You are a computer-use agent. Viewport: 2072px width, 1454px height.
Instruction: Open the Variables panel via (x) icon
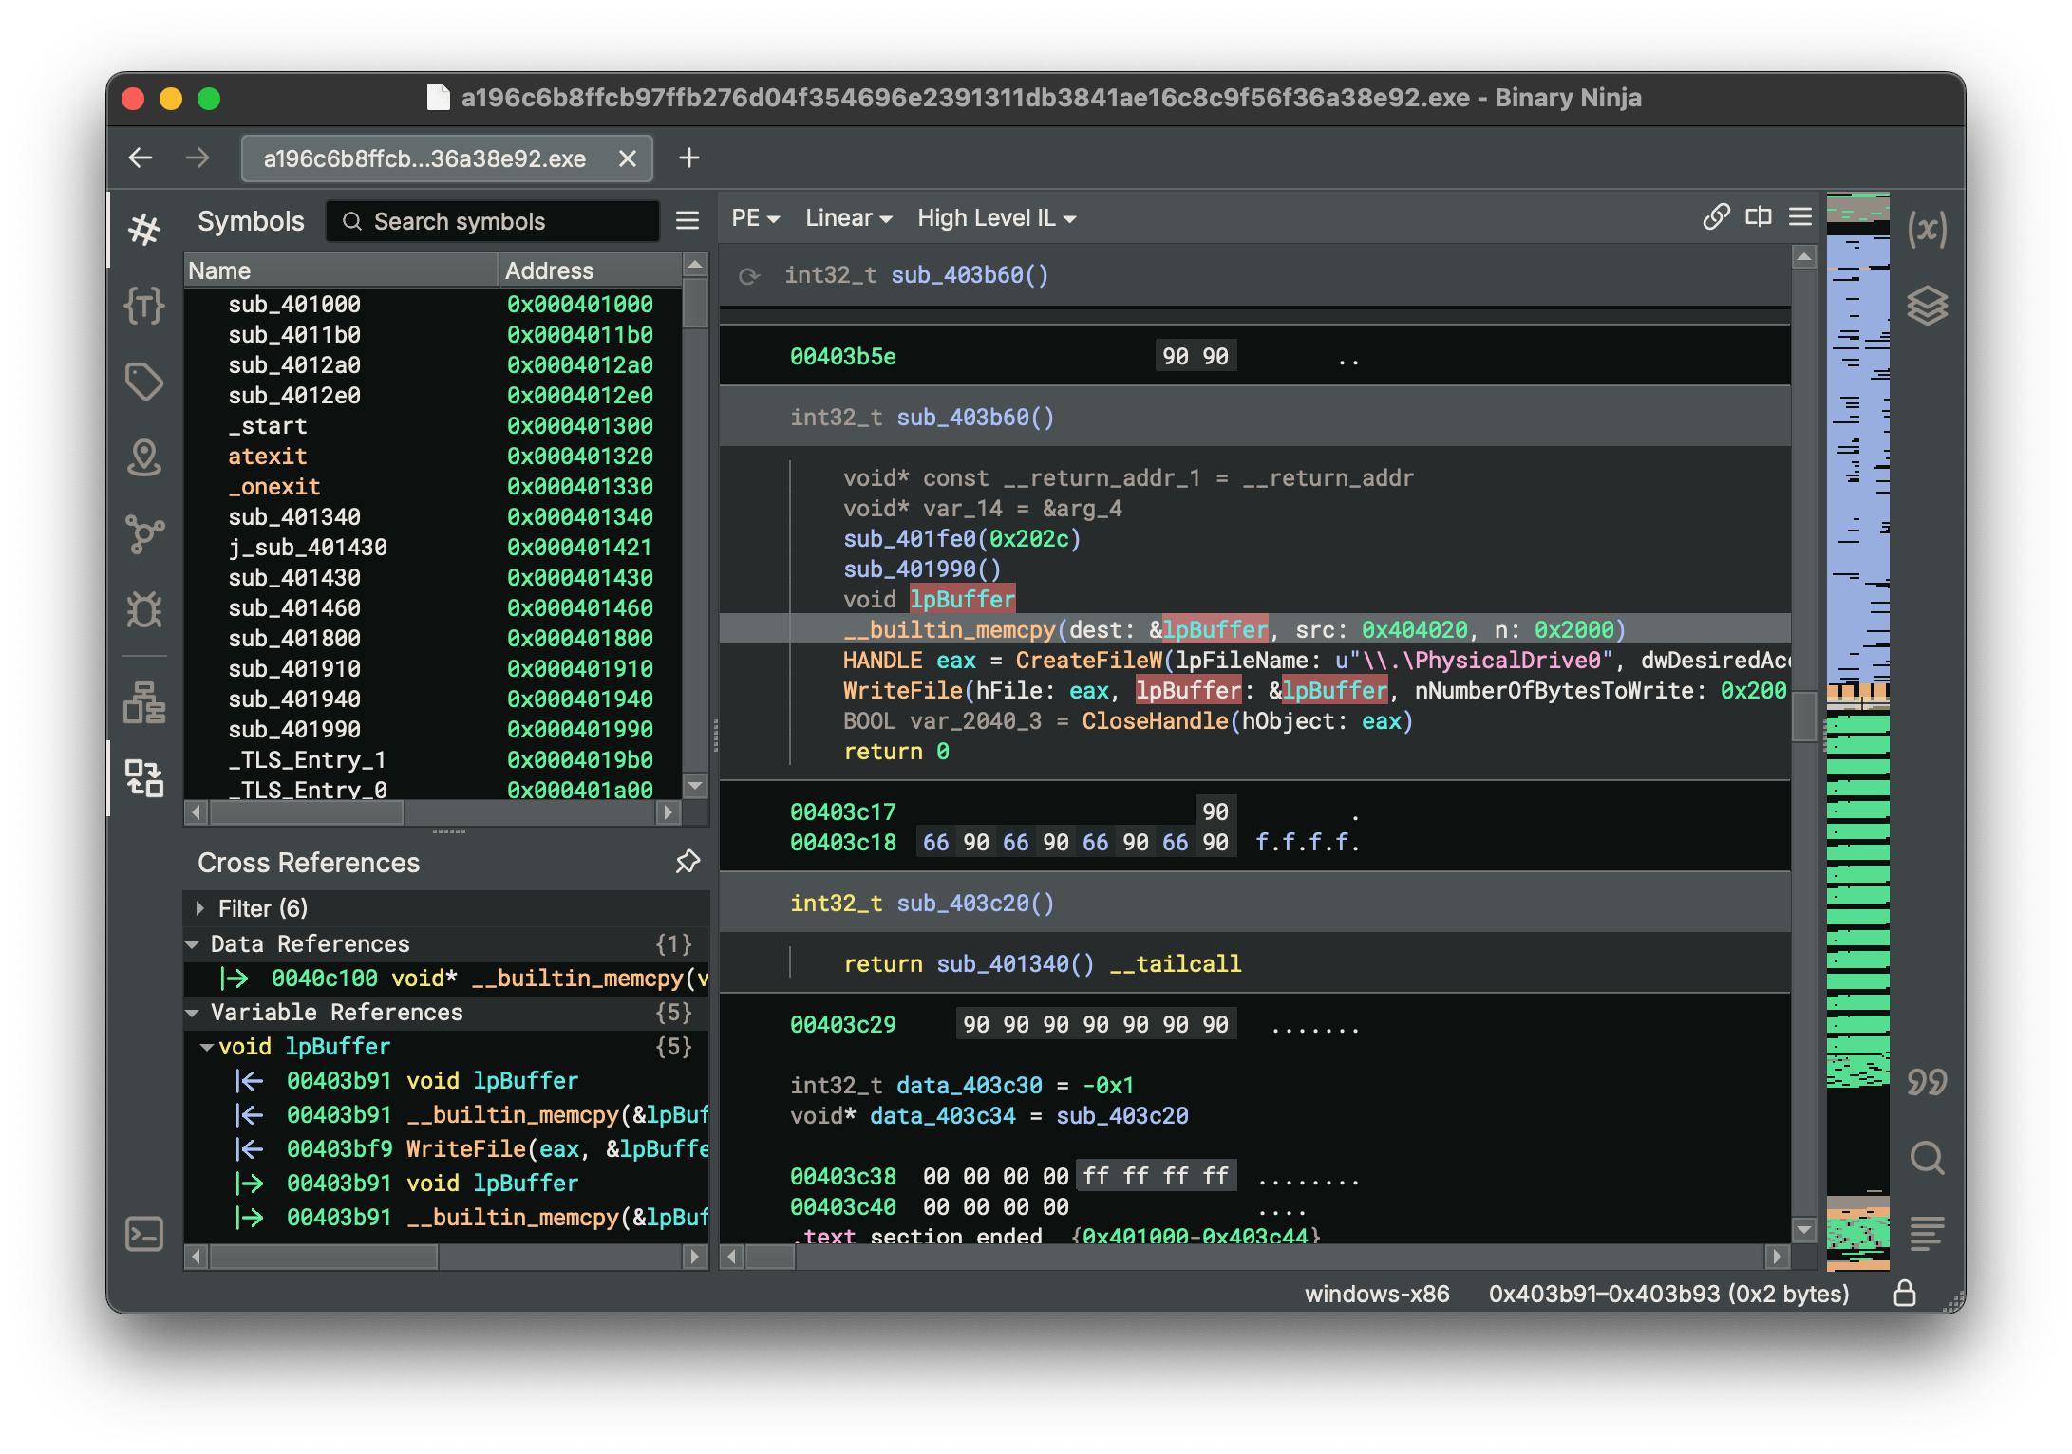click(1928, 228)
